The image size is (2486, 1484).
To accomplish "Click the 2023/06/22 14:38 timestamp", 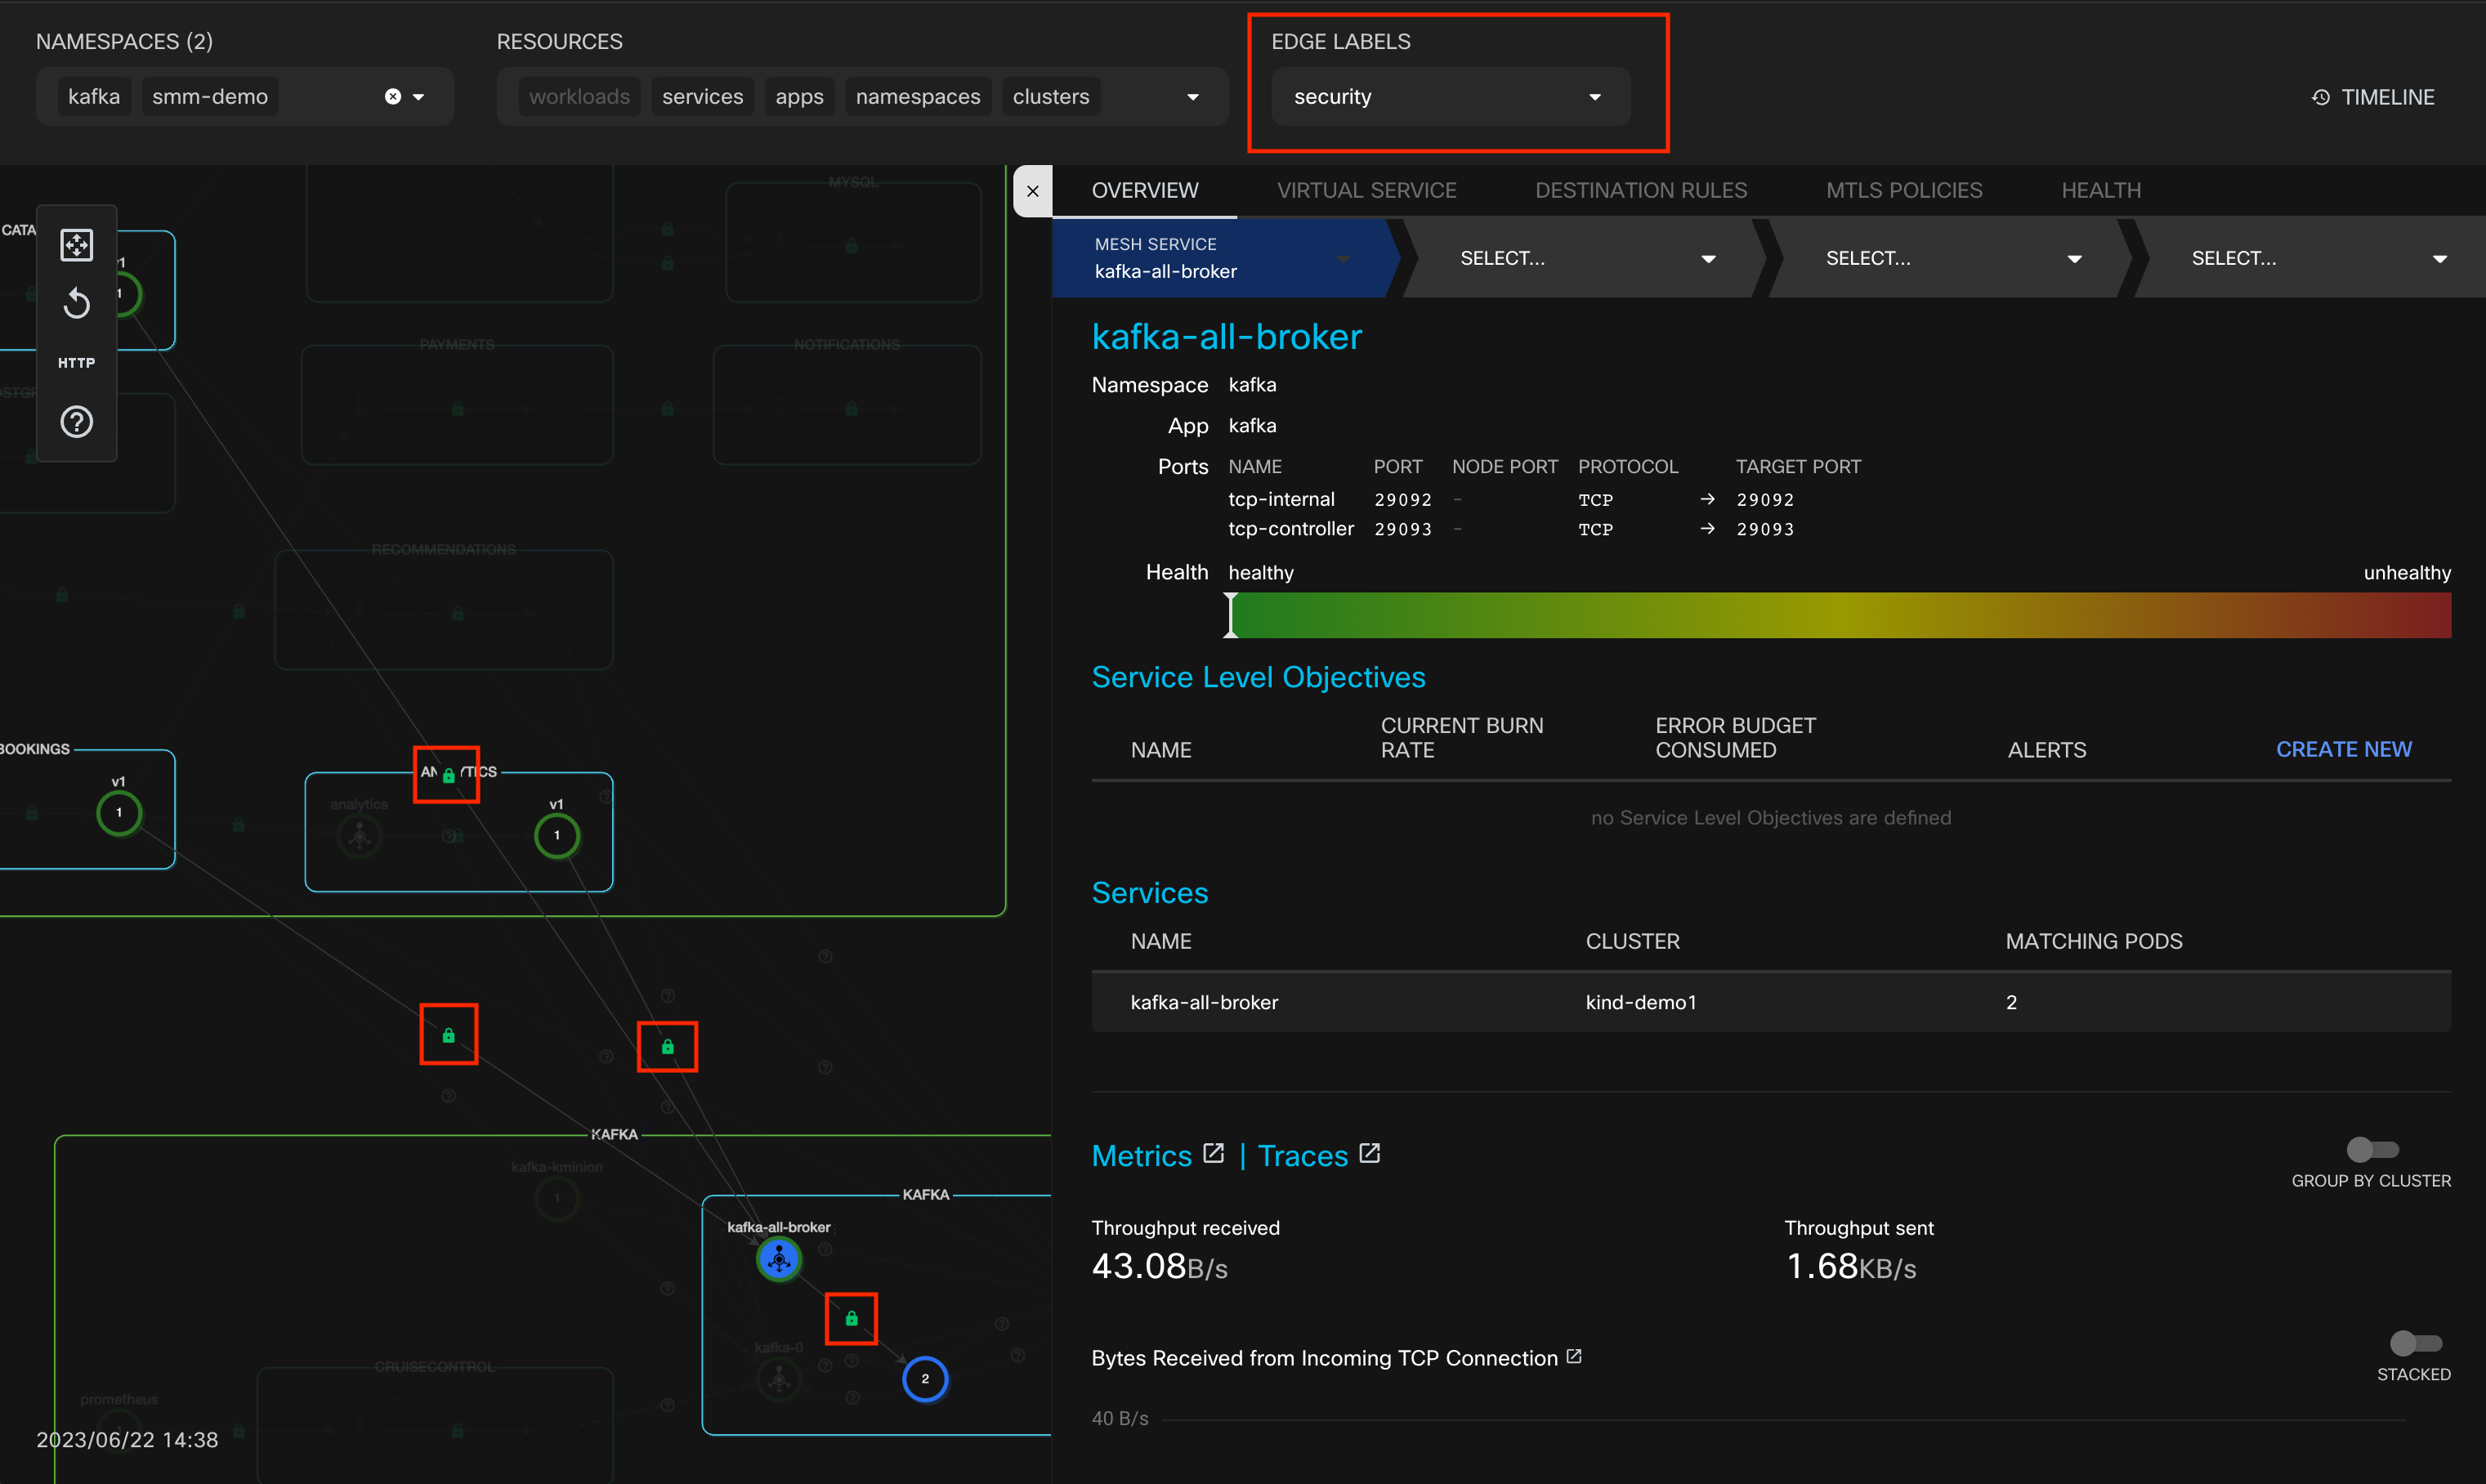I will click(x=127, y=1440).
